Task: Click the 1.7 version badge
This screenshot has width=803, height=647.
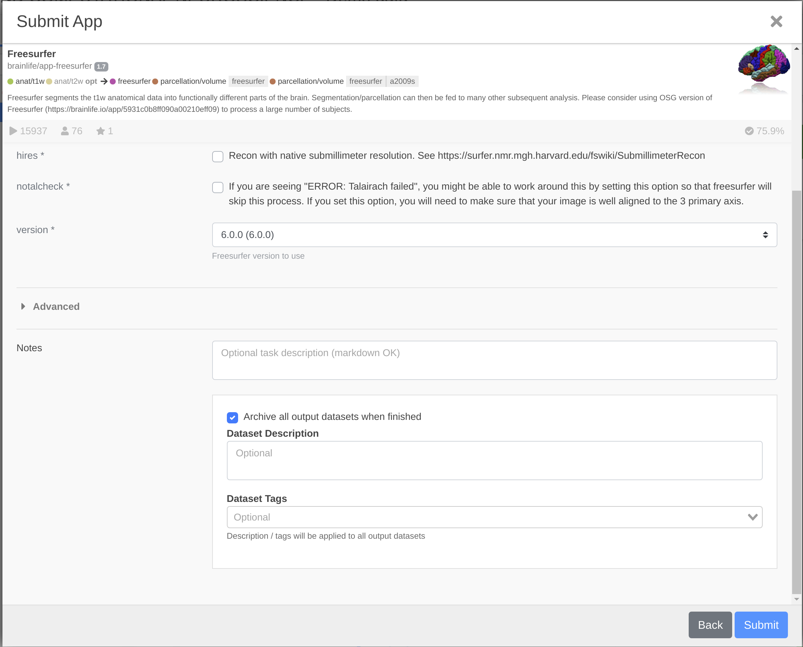Action: pyautogui.click(x=101, y=66)
